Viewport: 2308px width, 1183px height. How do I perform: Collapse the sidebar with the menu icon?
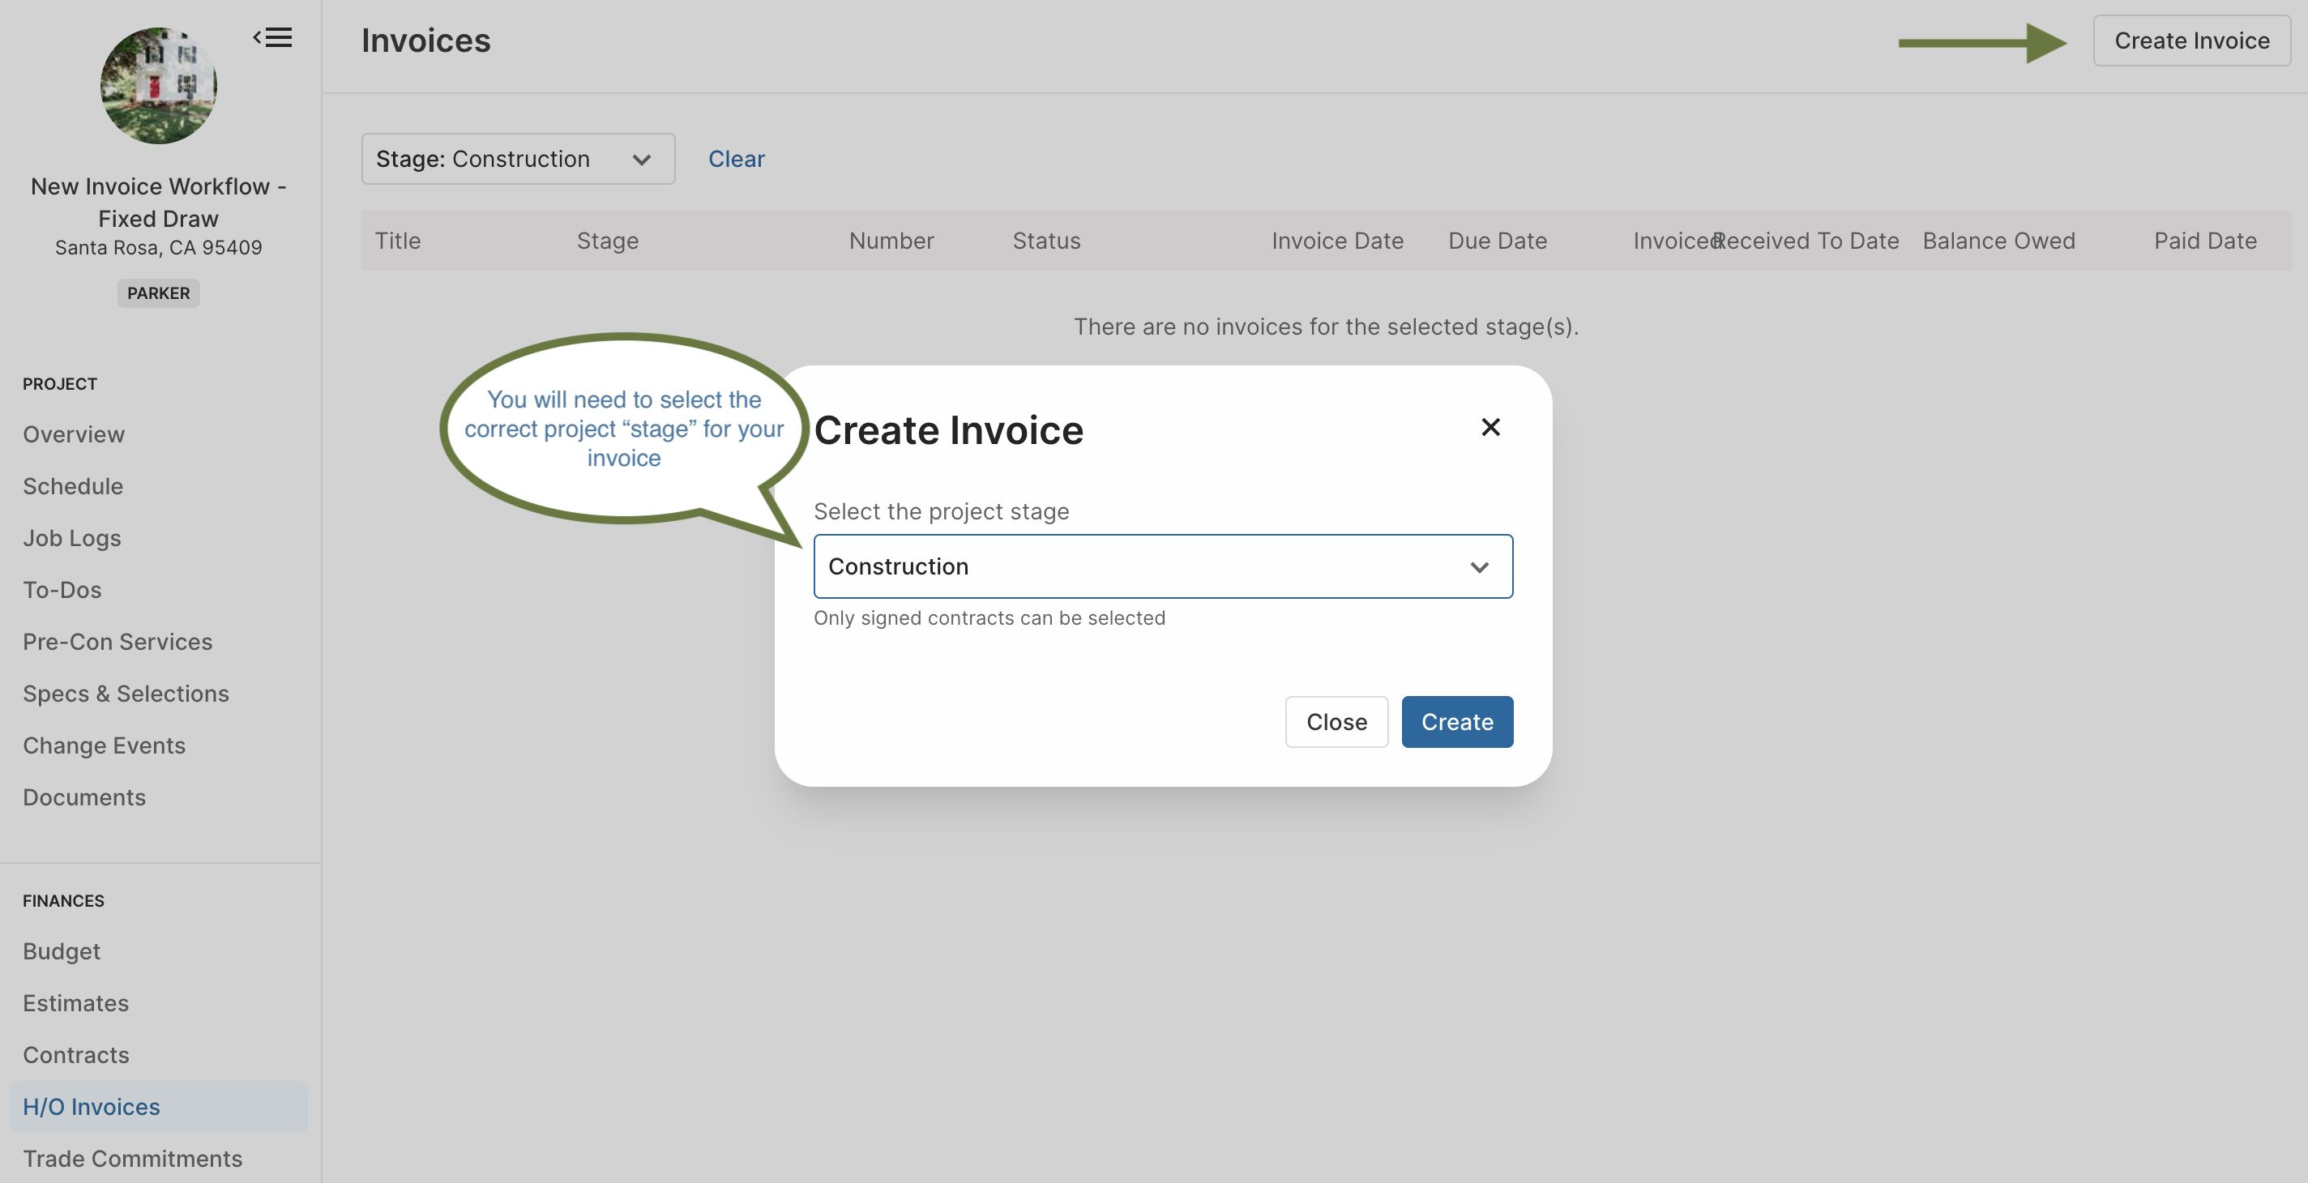click(x=272, y=37)
